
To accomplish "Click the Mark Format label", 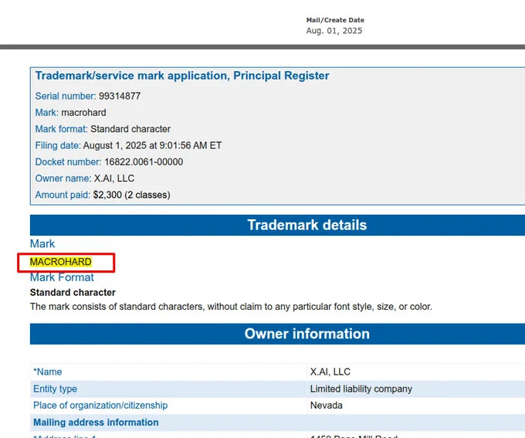I will tap(62, 277).
